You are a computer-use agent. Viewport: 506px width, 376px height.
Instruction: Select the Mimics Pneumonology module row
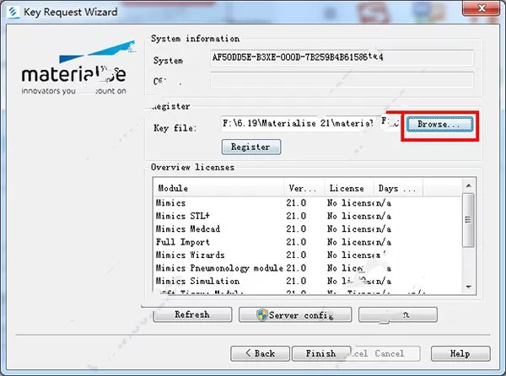[x=308, y=268]
